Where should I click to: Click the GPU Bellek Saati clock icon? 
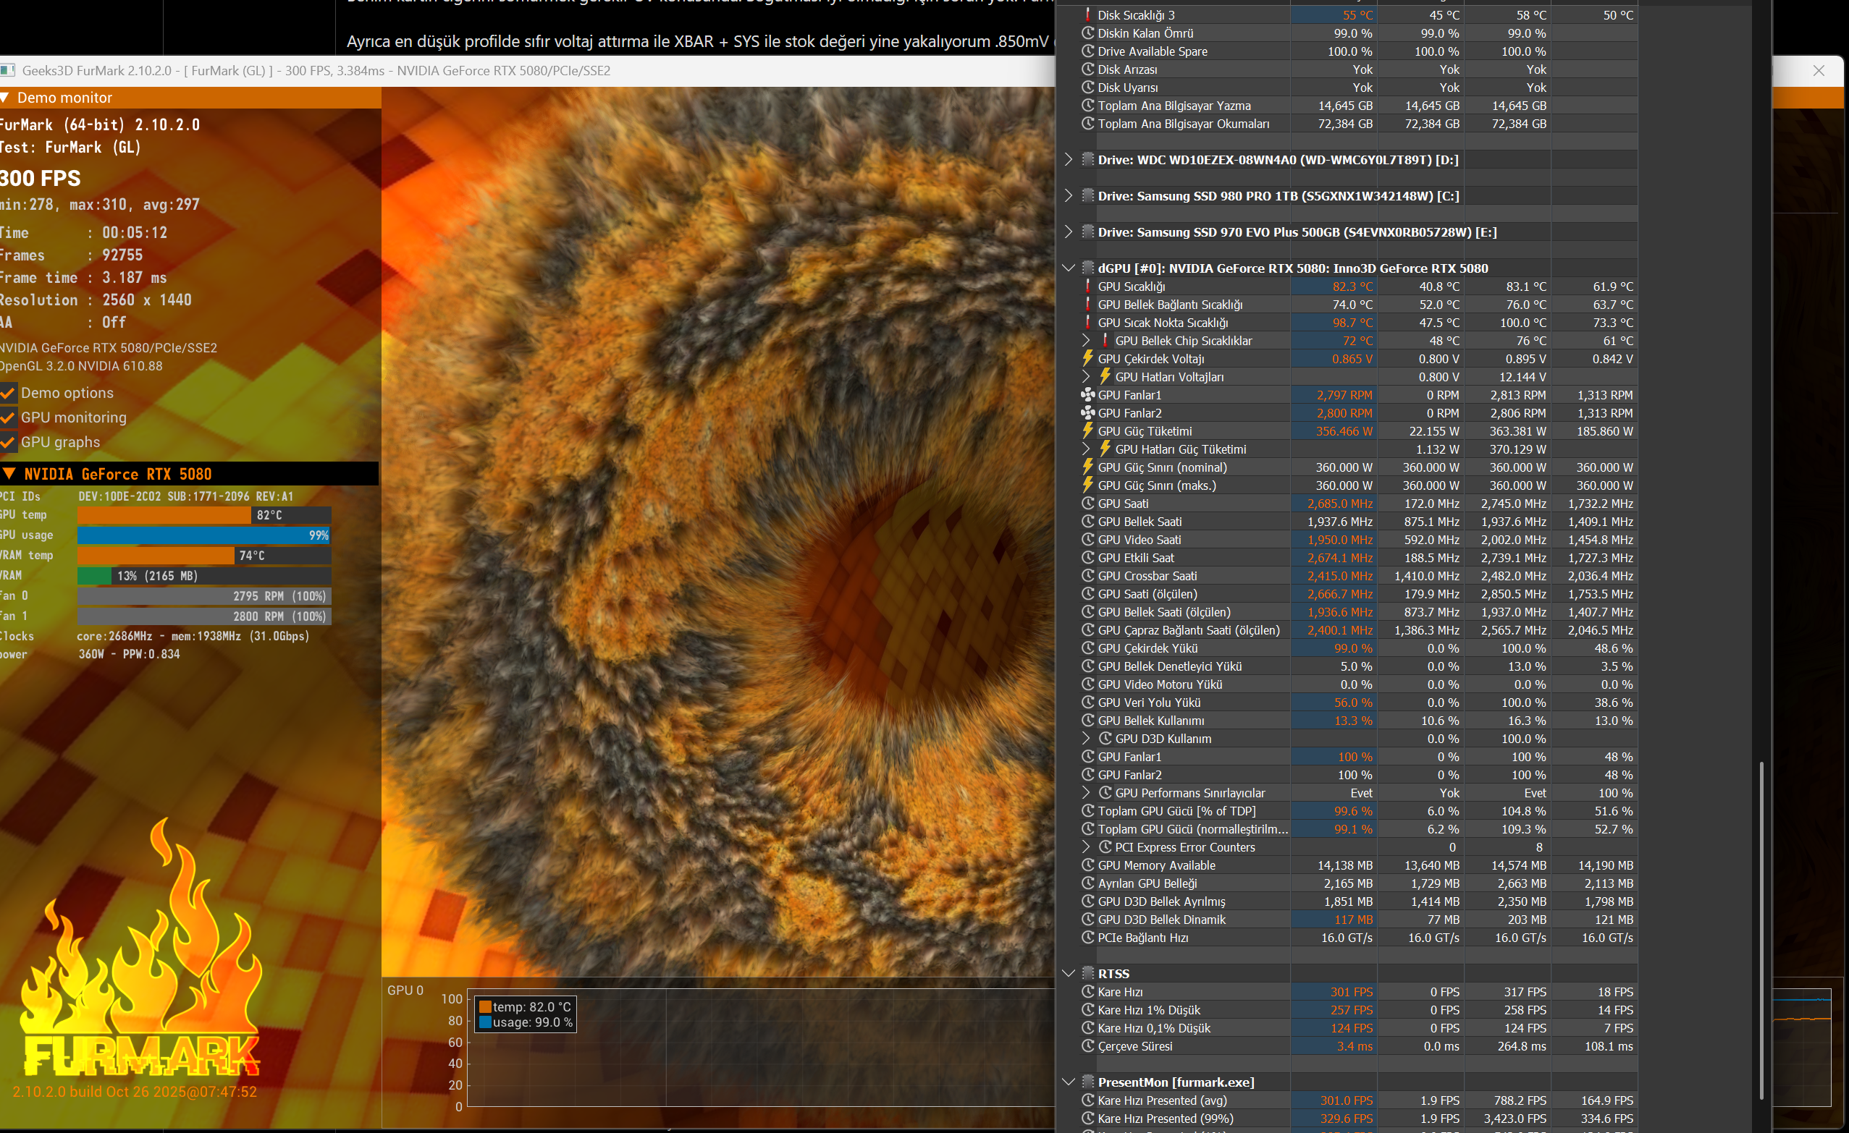coord(1087,521)
